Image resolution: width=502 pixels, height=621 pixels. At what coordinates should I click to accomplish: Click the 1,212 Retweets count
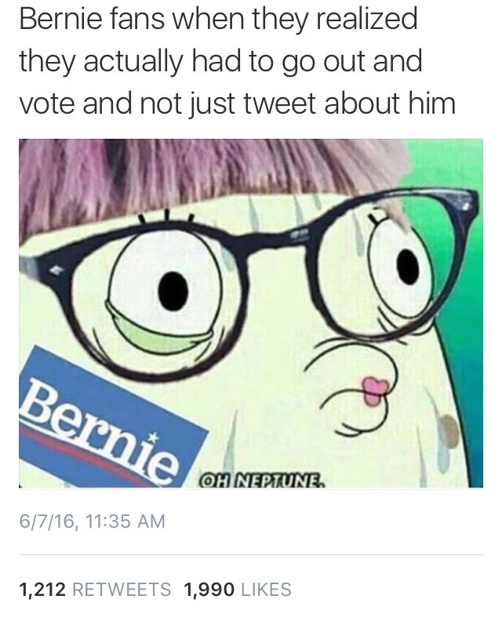click(95, 589)
